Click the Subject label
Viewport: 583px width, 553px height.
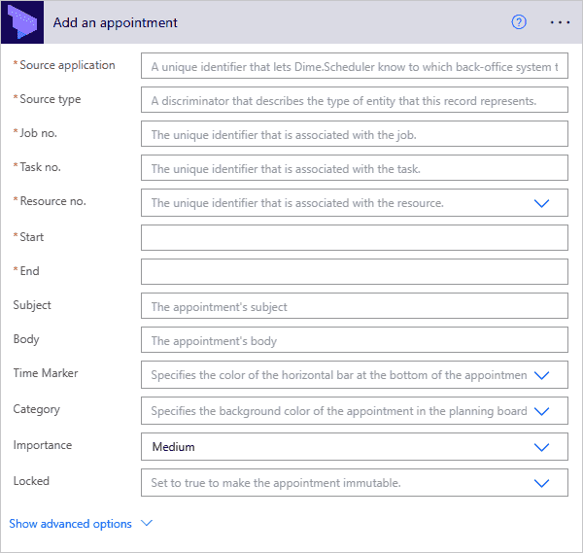click(32, 305)
